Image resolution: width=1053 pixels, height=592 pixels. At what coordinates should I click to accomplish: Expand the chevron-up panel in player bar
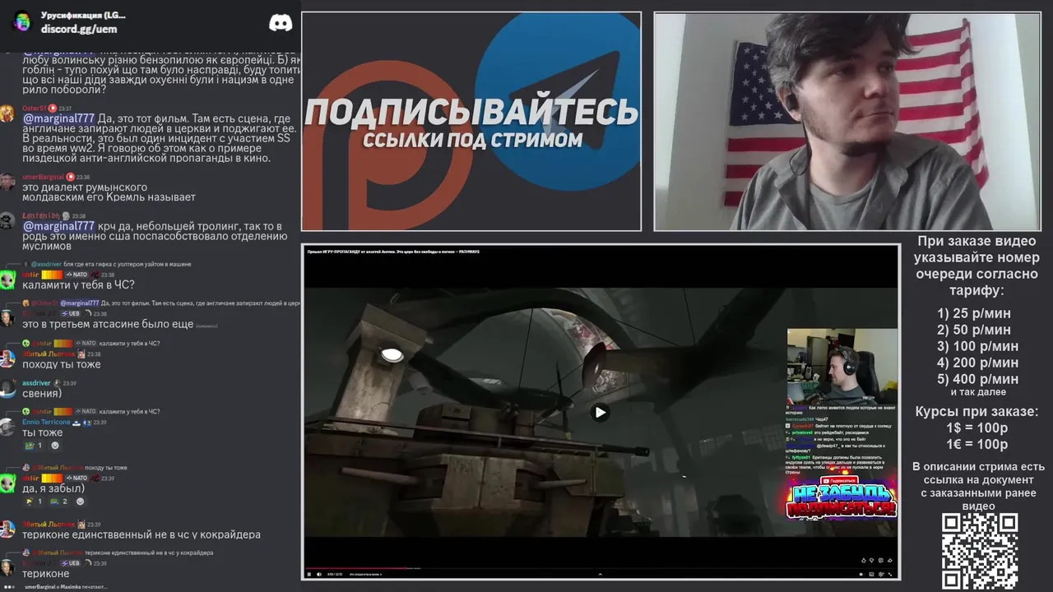[x=600, y=574]
